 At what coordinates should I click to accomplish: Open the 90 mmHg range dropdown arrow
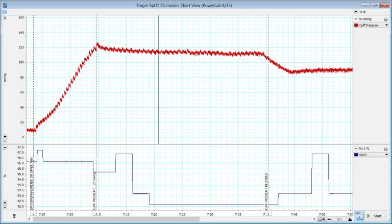pyautogui.click(x=356, y=19)
